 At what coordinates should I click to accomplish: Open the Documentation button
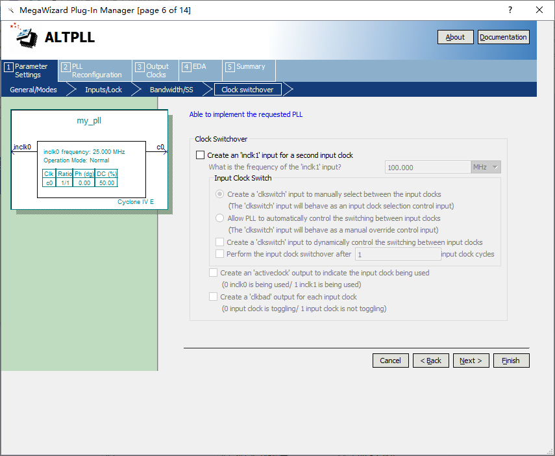click(x=503, y=37)
